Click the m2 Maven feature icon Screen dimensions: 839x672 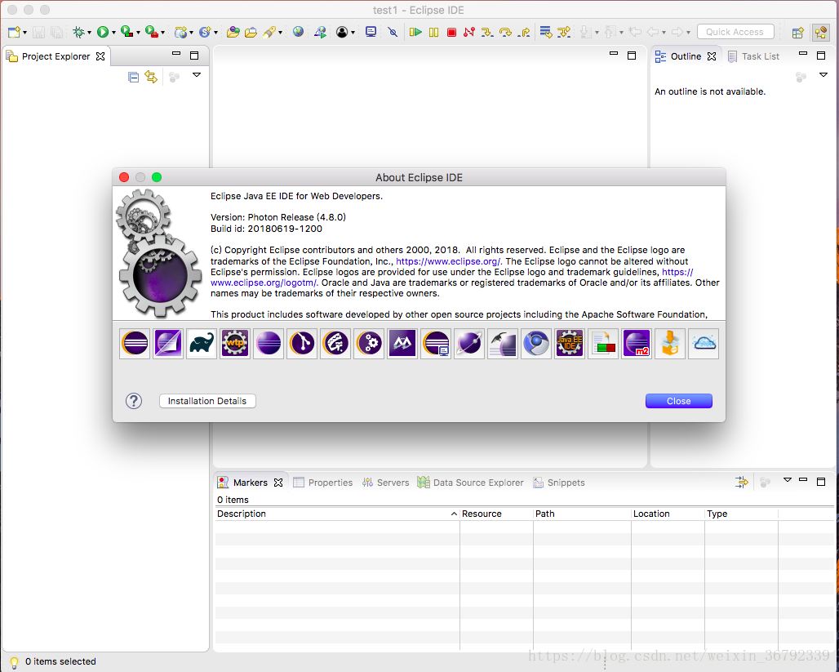(x=637, y=343)
